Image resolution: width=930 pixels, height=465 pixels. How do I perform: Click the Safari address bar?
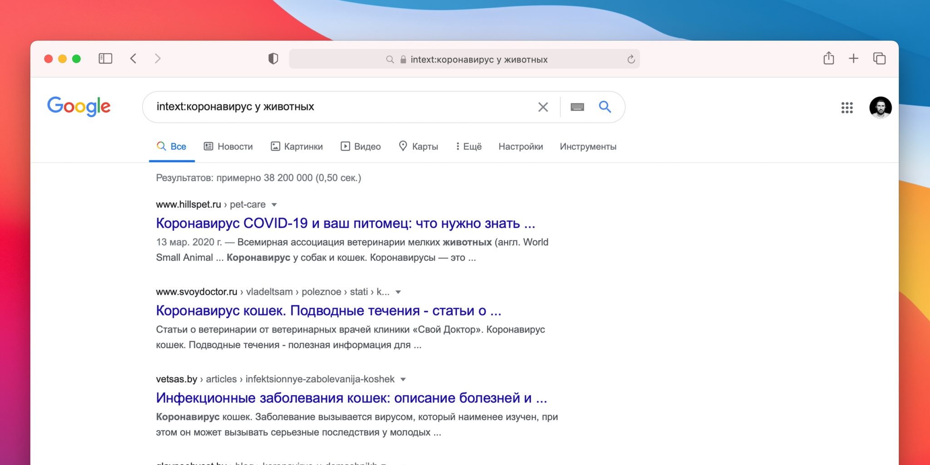[465, 59]
